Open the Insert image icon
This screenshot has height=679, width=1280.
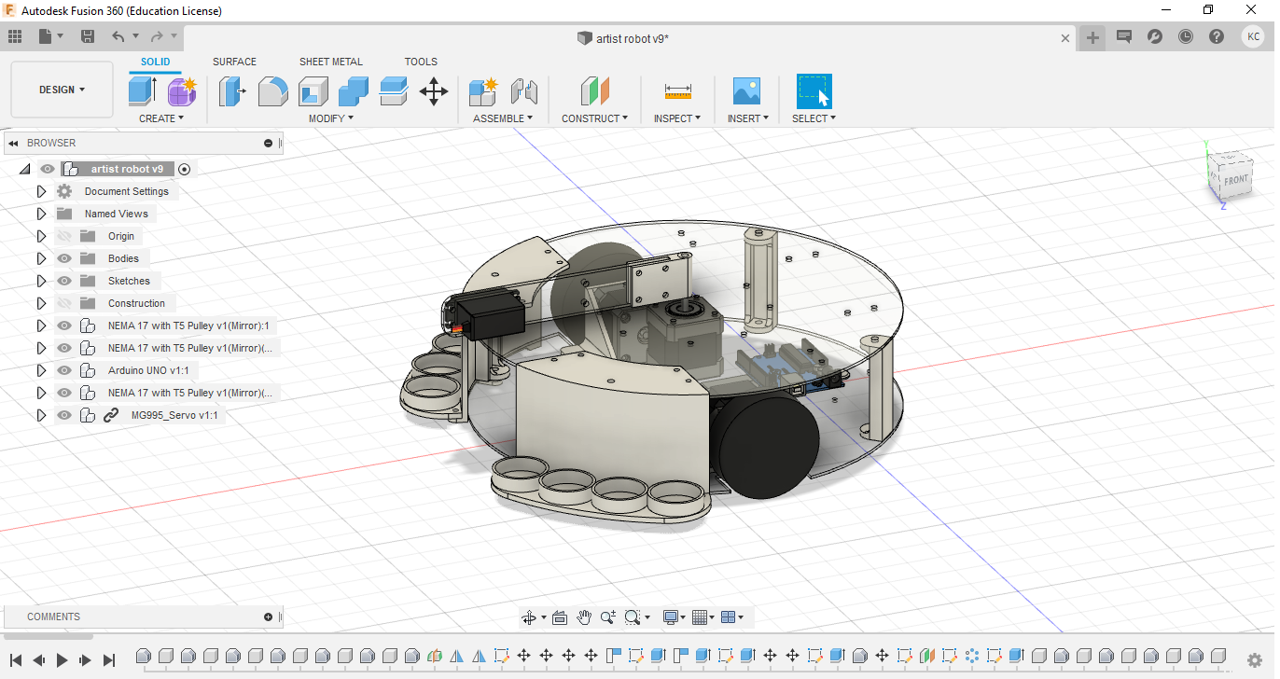click(x=746, y=91)
